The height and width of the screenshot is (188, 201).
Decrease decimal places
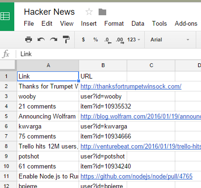[x=108, y=40]
